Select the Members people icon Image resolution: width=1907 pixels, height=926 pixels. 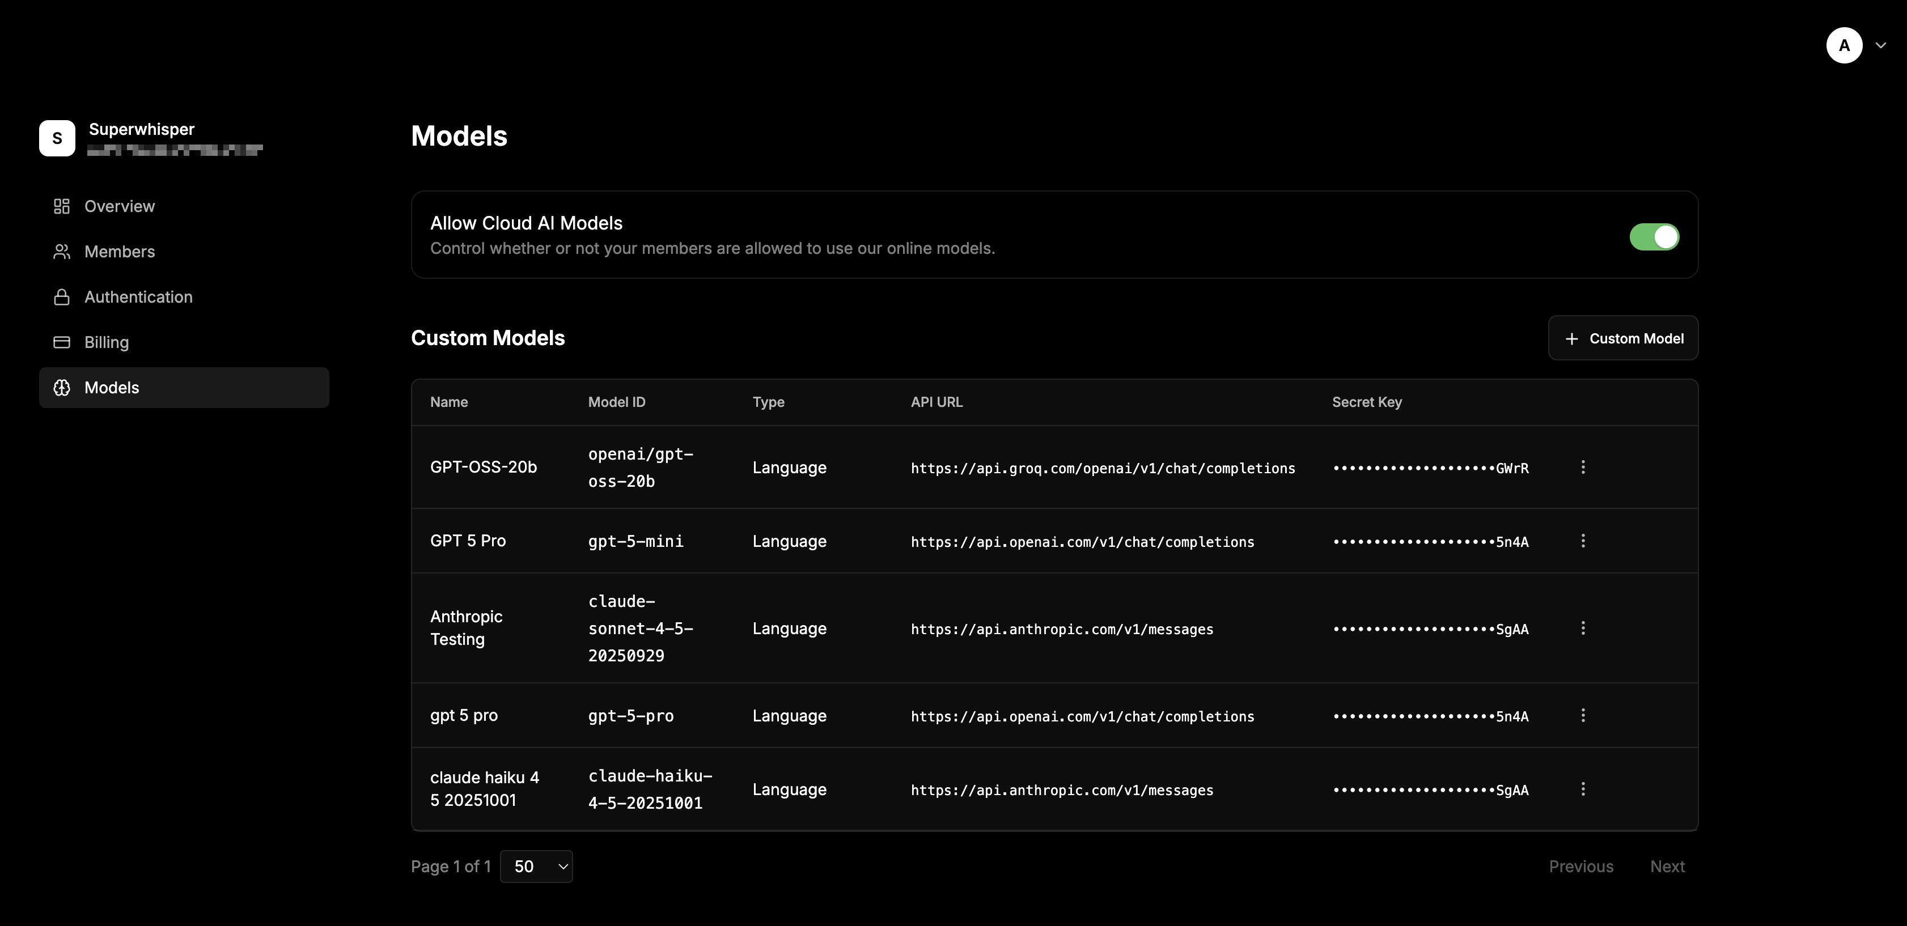point(62,252)
